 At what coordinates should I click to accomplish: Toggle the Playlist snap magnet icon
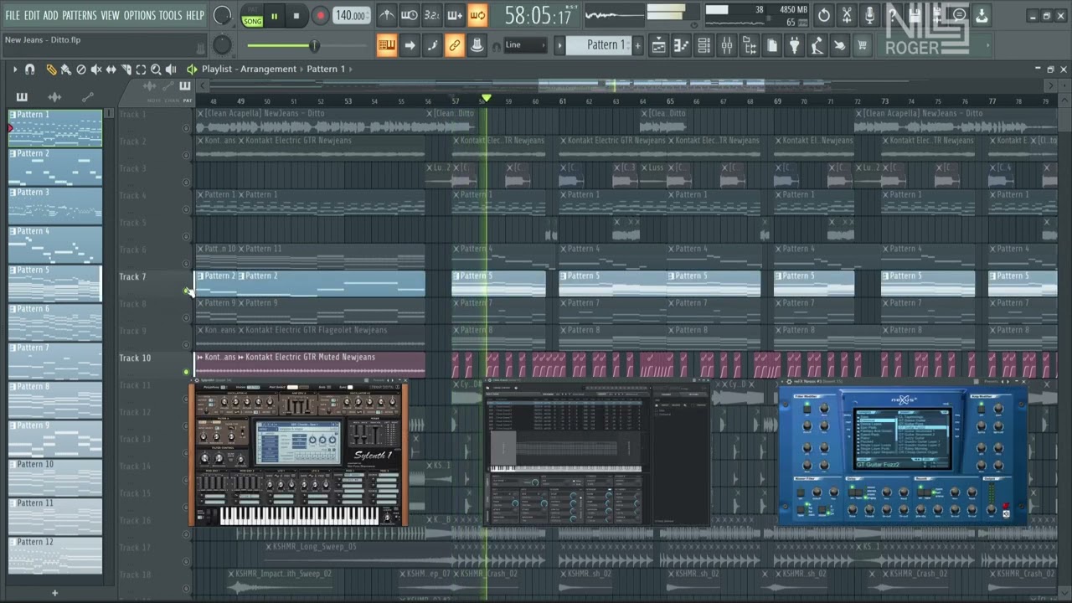coord(30,70)
